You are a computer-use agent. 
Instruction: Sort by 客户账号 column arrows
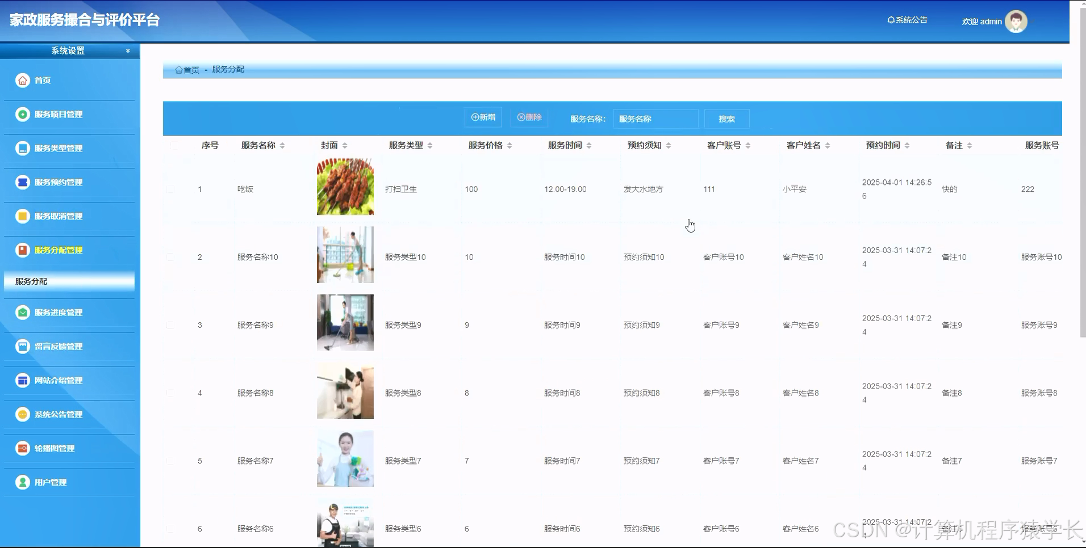tap(748, 146)
